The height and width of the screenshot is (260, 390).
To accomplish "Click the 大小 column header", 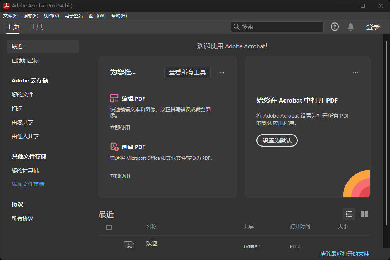I will (343, 226).
